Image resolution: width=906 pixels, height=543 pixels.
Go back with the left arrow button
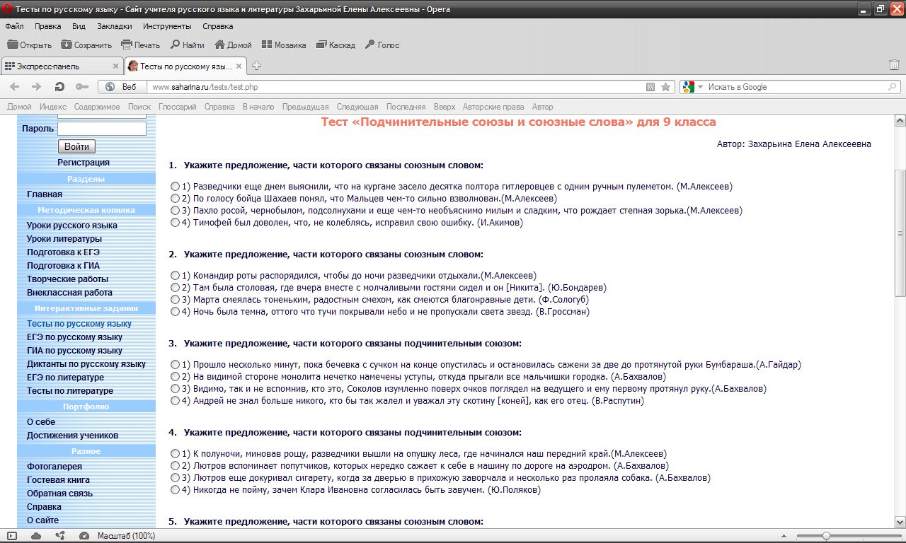(x=14, y=87)
